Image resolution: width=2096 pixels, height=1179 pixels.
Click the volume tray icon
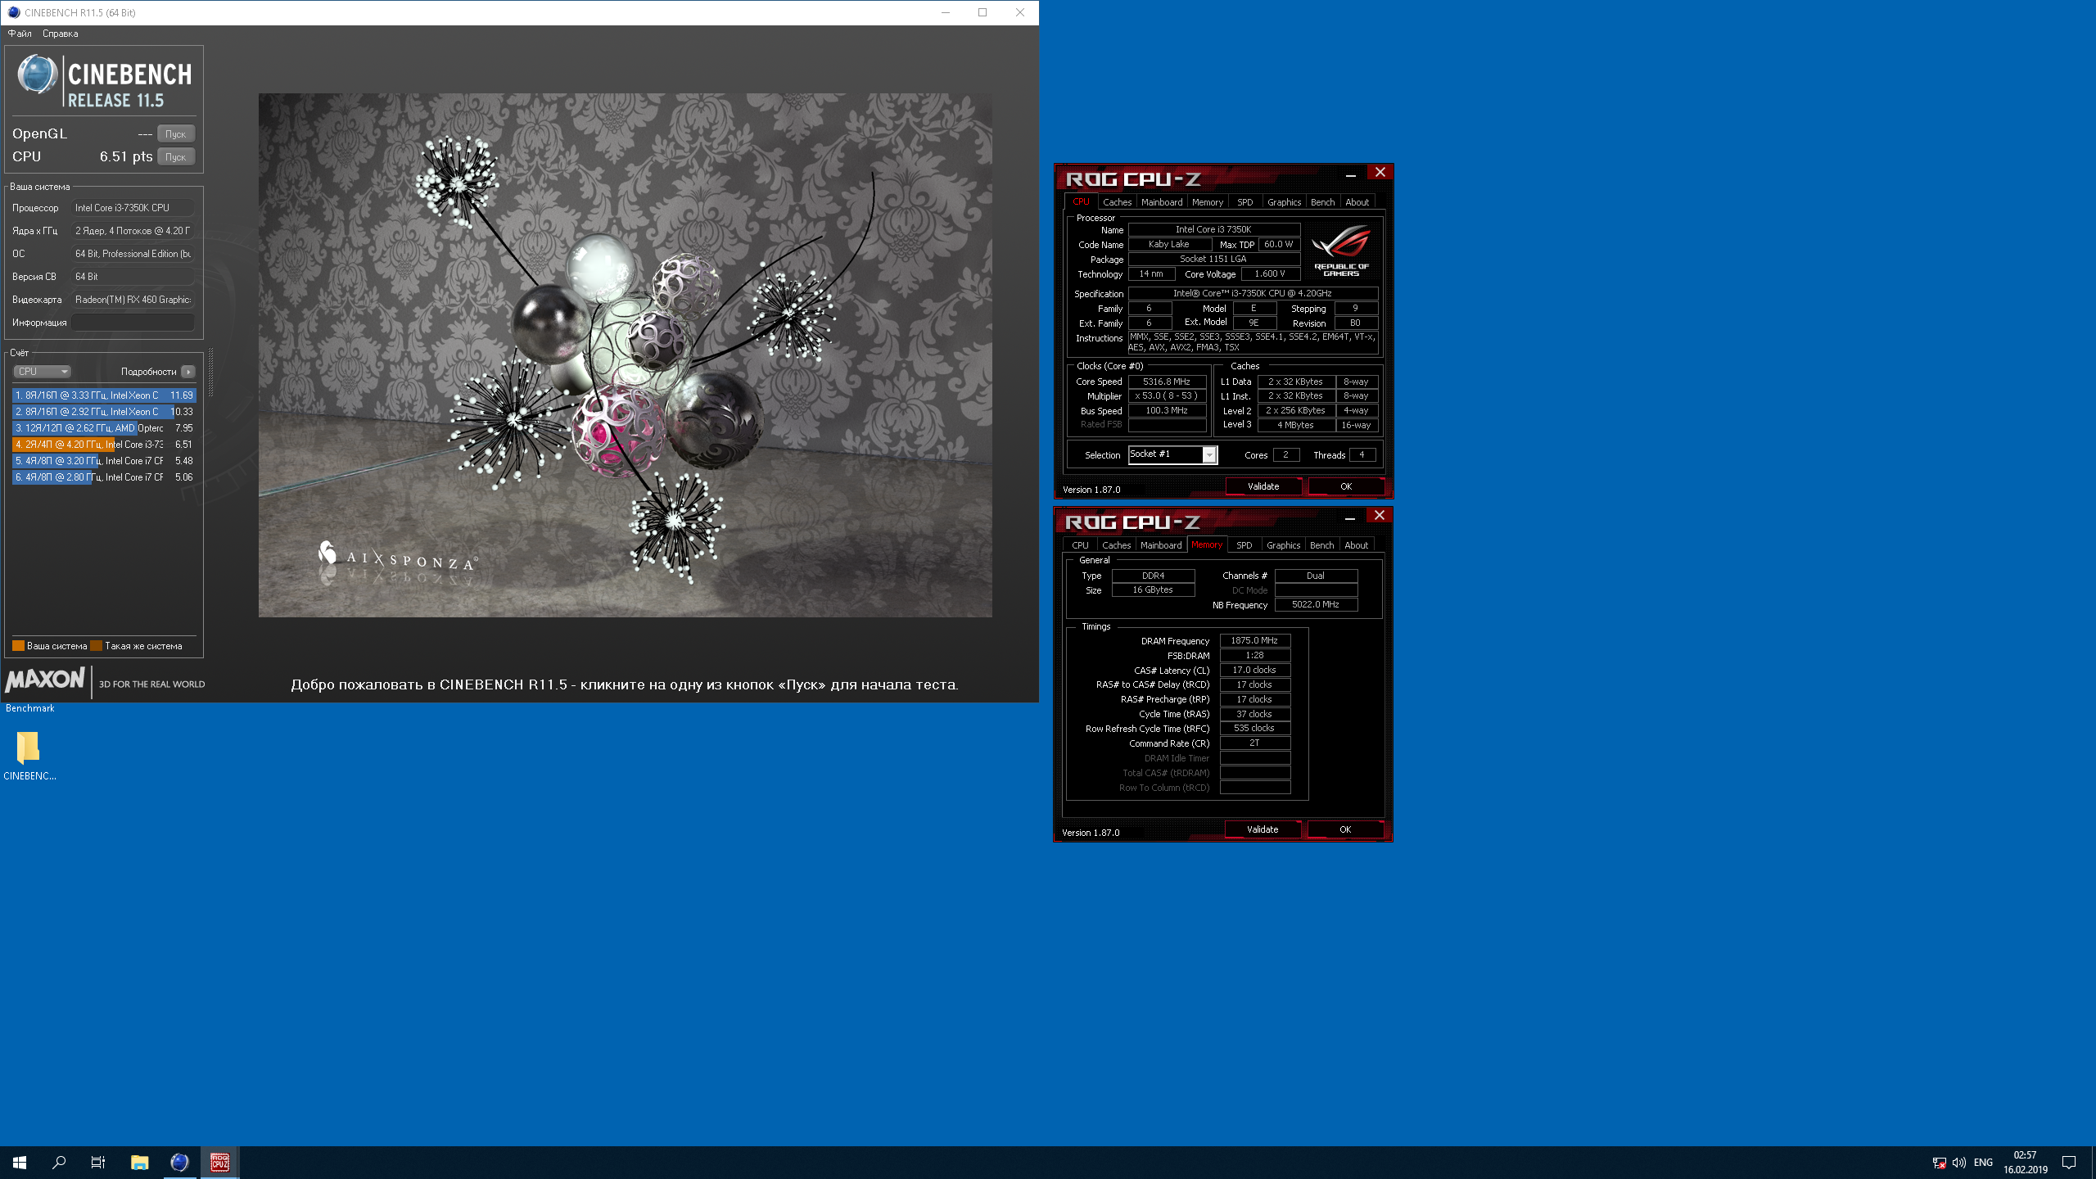[x=1959, y=1163]
